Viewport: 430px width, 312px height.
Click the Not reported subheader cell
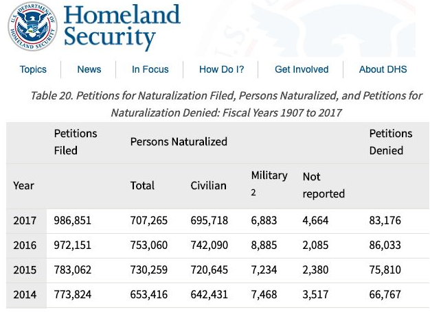pyautogui.click(x=324, y=185)
